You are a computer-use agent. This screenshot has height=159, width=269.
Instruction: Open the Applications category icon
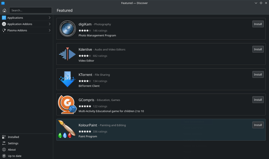pos(4,18)
